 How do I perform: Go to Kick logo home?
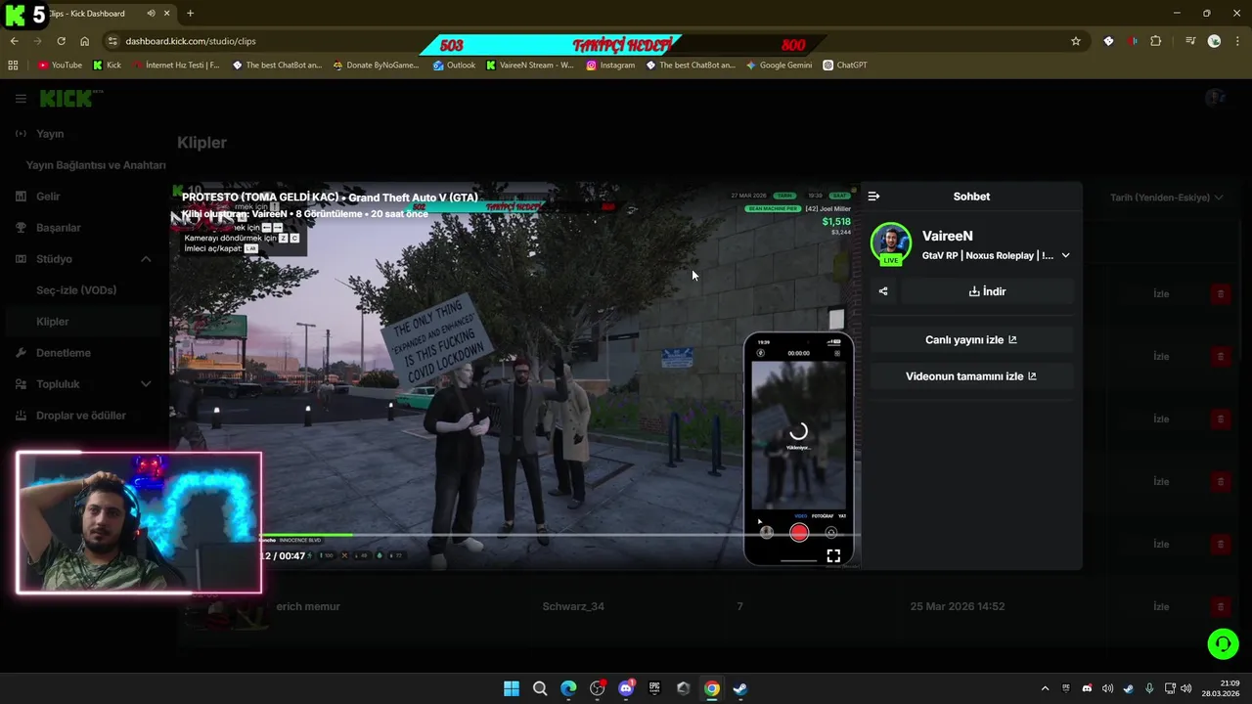(70, 98)
